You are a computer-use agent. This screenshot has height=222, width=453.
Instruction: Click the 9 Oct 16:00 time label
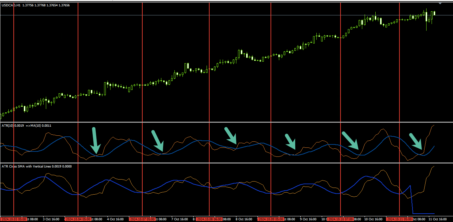tap(308, 219)
